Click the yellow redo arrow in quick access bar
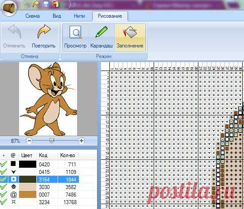244x209 pixels. (35, 4)
